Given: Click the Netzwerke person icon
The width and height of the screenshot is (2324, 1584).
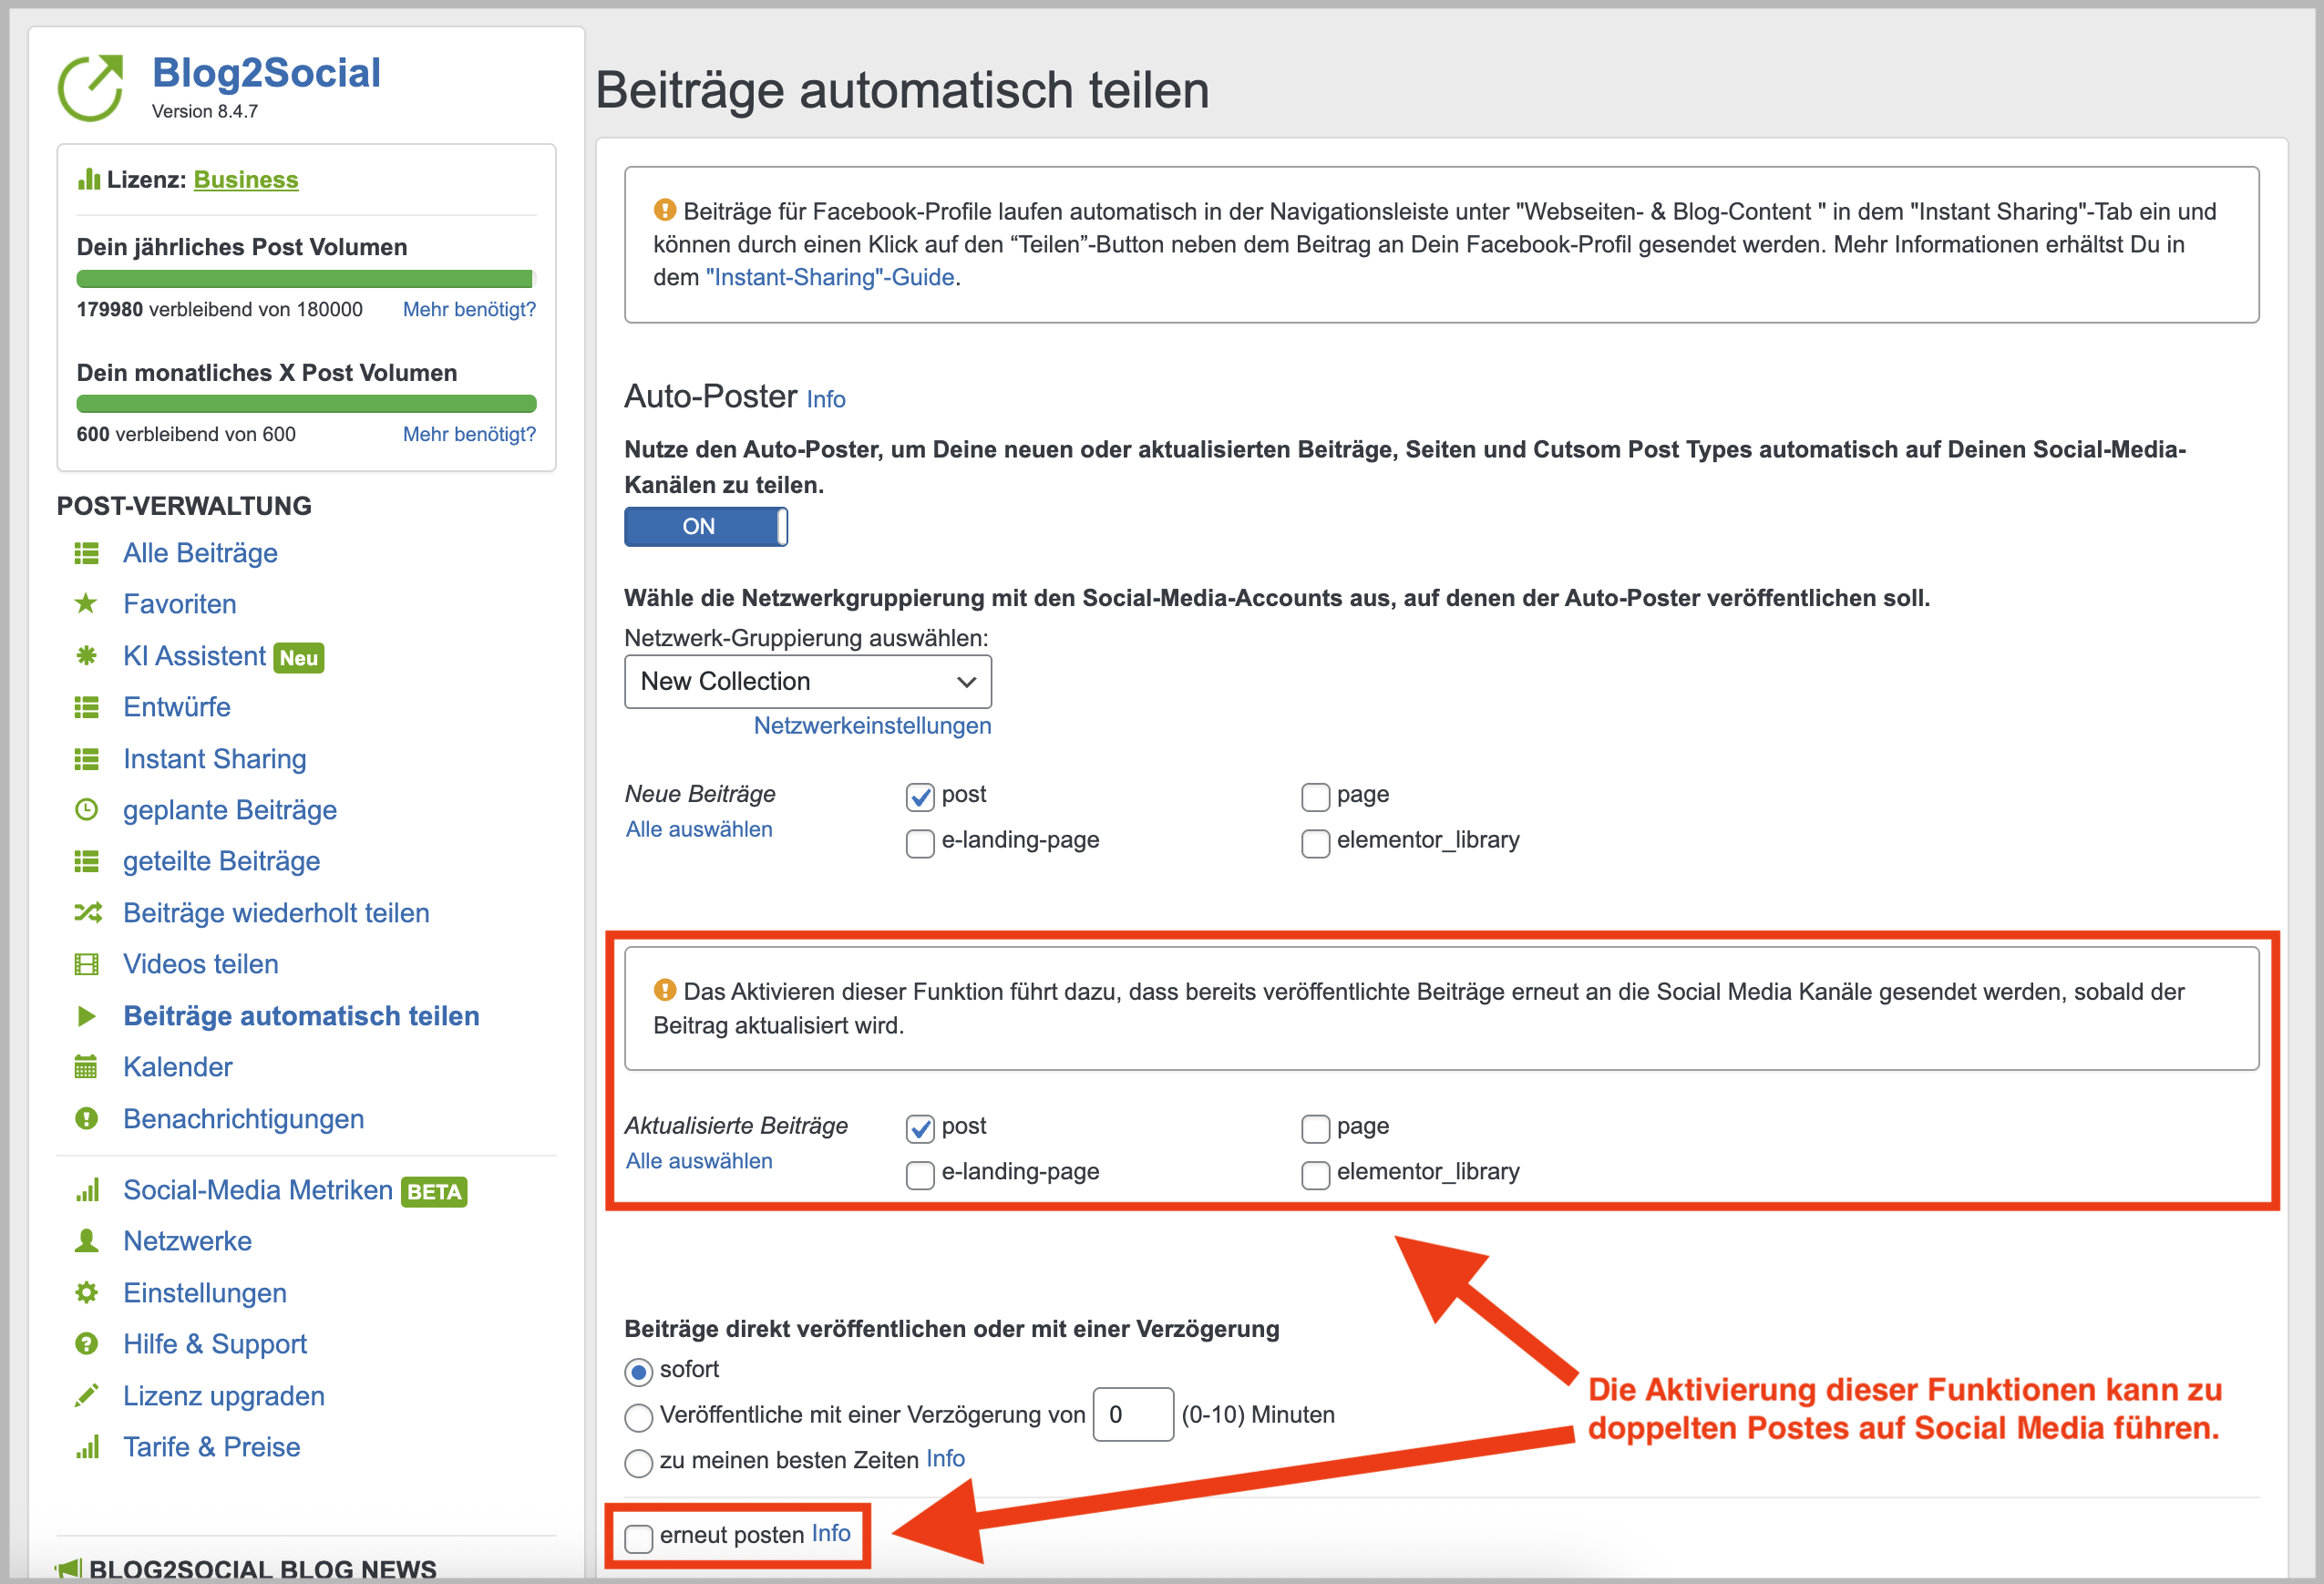Looking at the screenshot, I should click(87, 1241).
